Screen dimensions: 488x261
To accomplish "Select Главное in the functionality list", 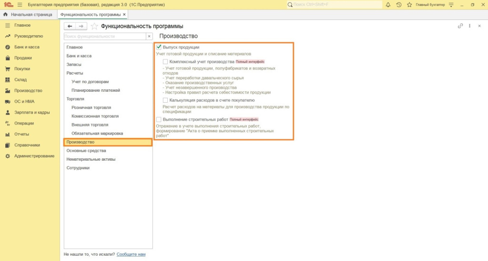I will pos(108,47).
